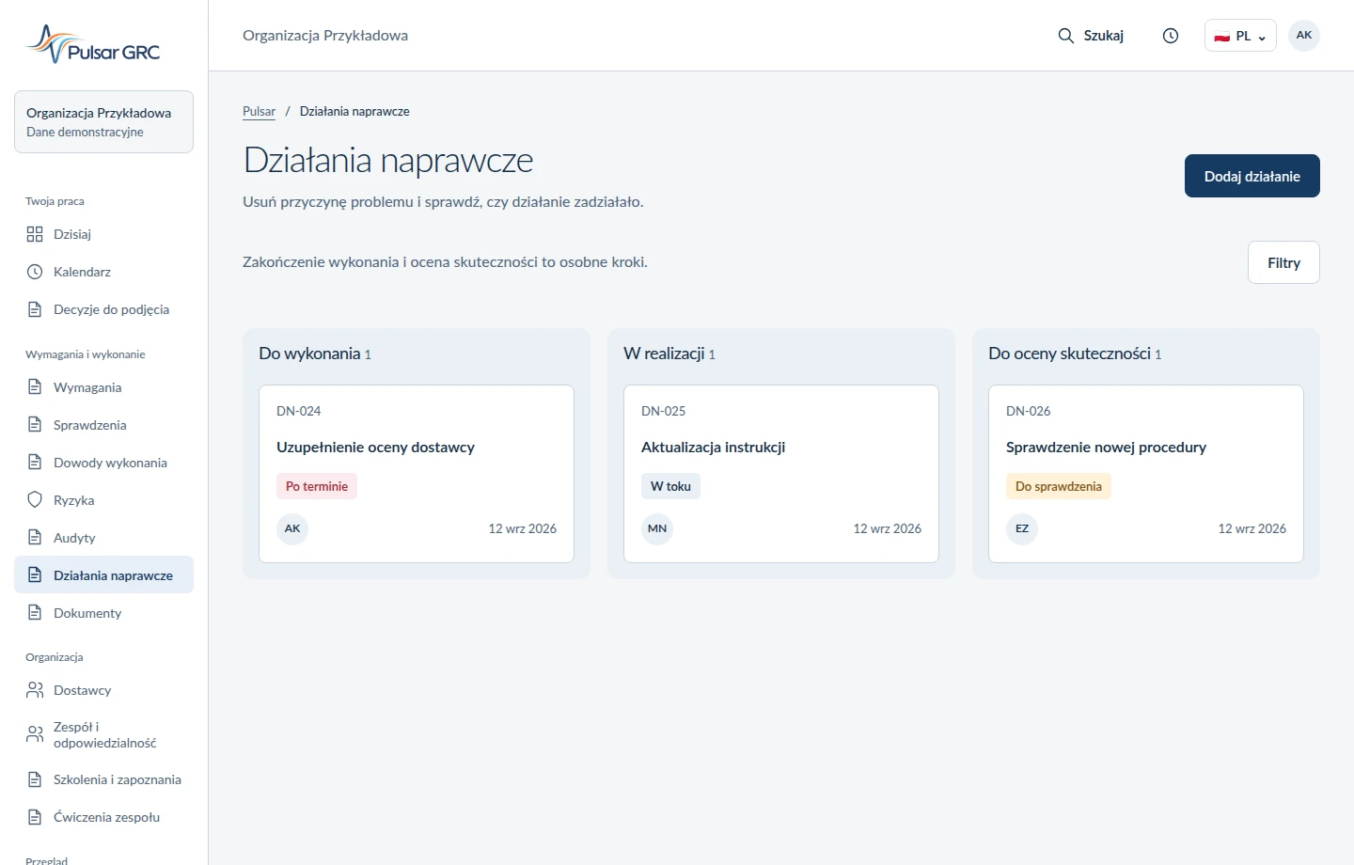Open the AK user menu in header

(1304, 36)
